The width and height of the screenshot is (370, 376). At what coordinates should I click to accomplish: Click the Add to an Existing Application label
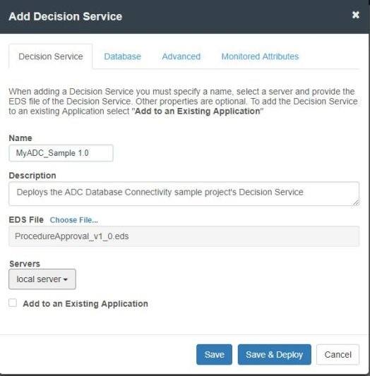pos(85,303)
